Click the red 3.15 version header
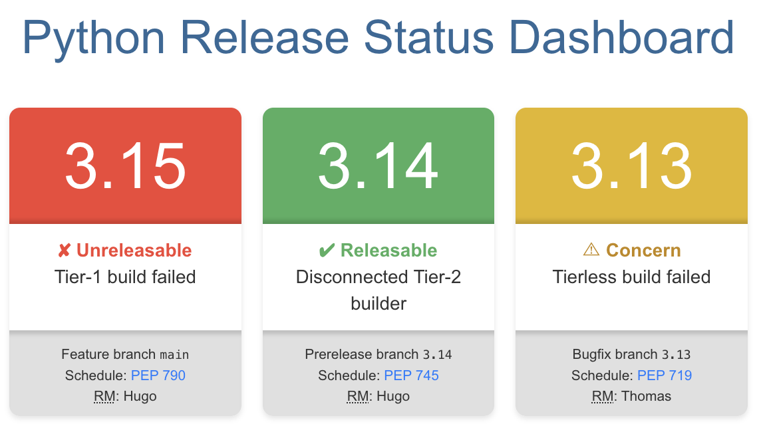Image resolution: width=757 pixels, height=428 pixels. click(x=125, y=166)
